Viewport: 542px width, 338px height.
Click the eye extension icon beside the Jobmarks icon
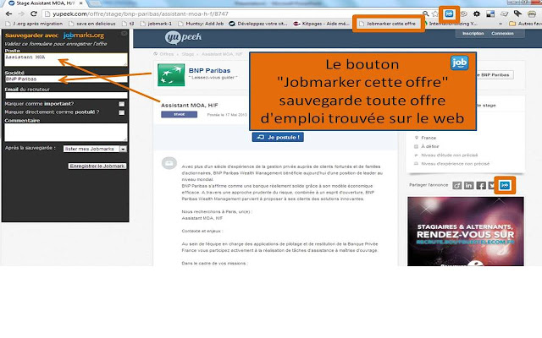[463, 14]
